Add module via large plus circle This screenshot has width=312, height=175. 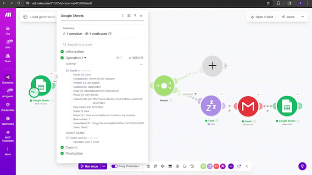212,66
